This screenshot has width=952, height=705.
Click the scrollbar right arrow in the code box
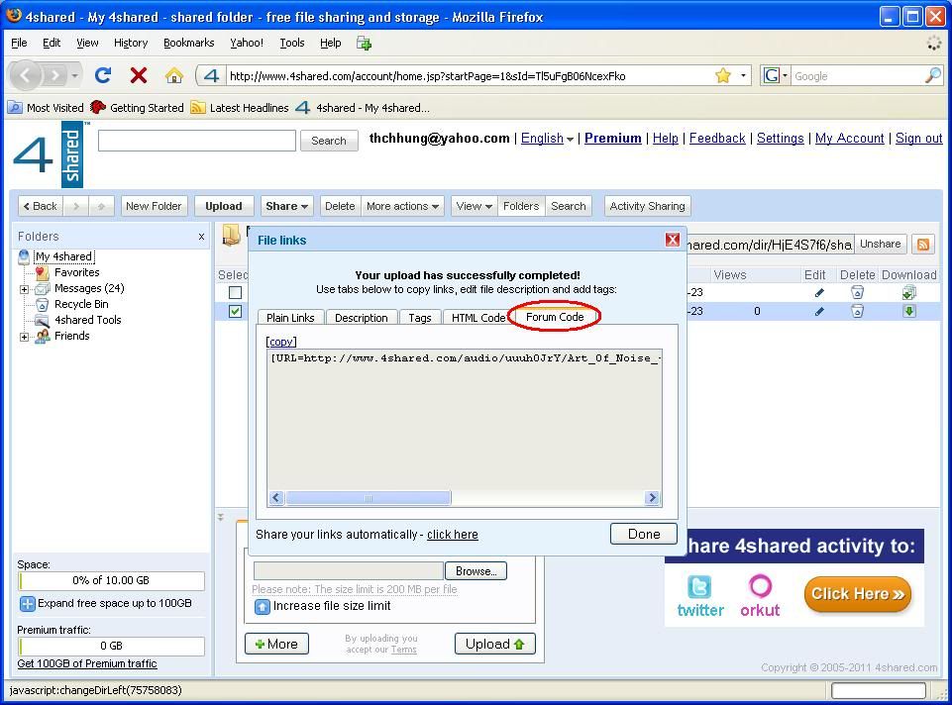pos(652,498)
